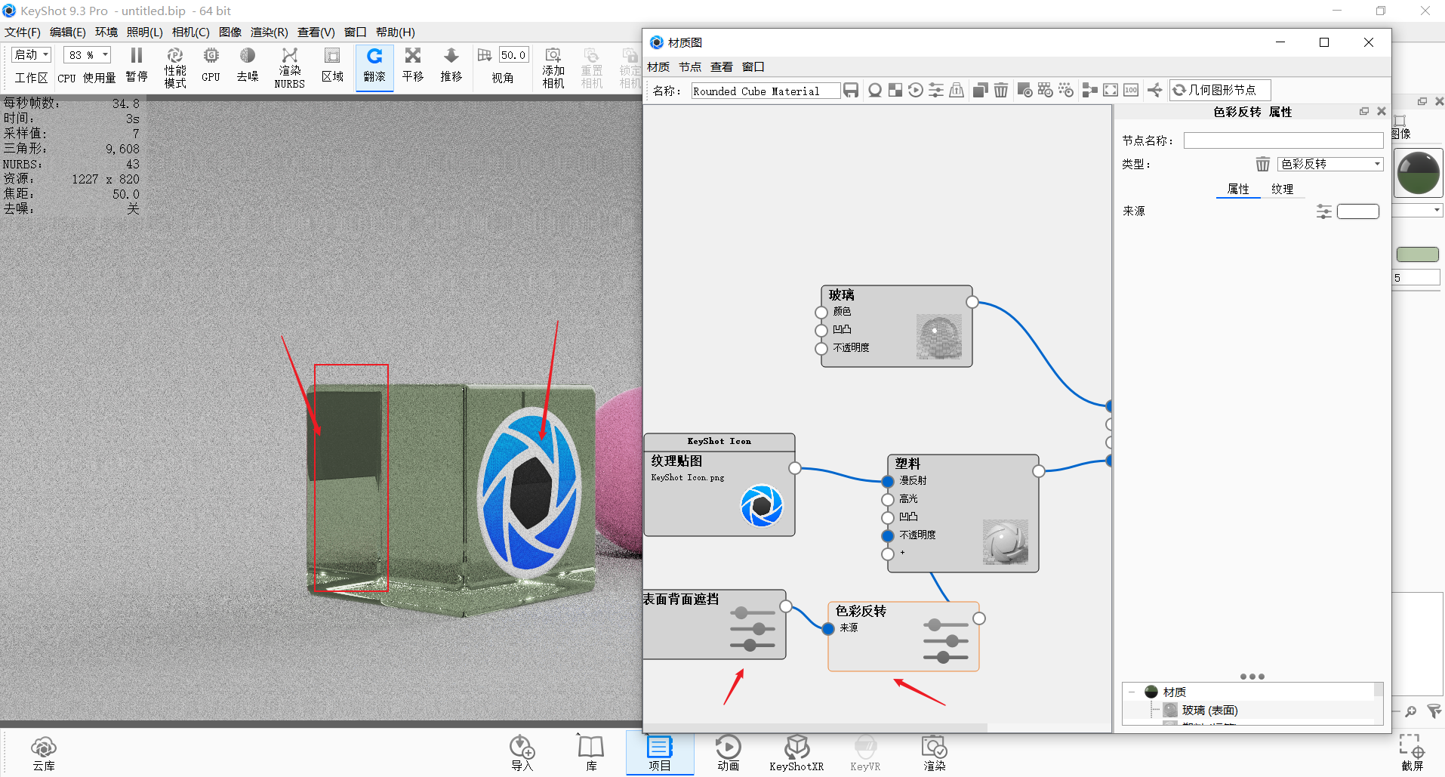The width and height of the screenshot is (1445, 777).
Task: Open the 83% zoom level dropdown
Action: pyautogui.click(x=87, y=54)
